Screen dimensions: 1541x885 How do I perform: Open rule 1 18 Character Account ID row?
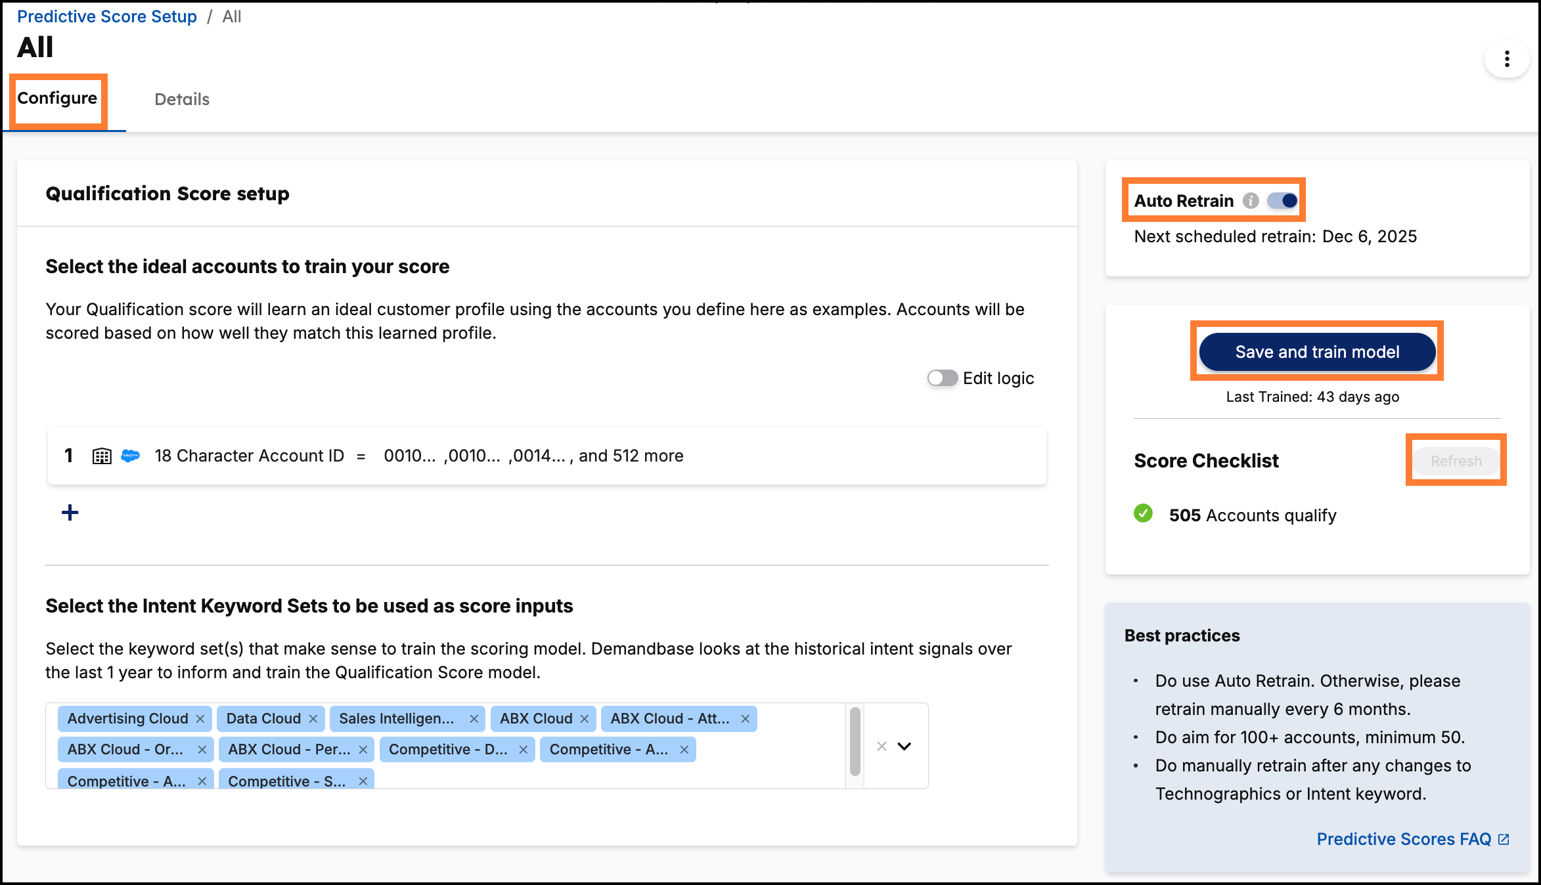pyautogui.click(x=547, y=456)
